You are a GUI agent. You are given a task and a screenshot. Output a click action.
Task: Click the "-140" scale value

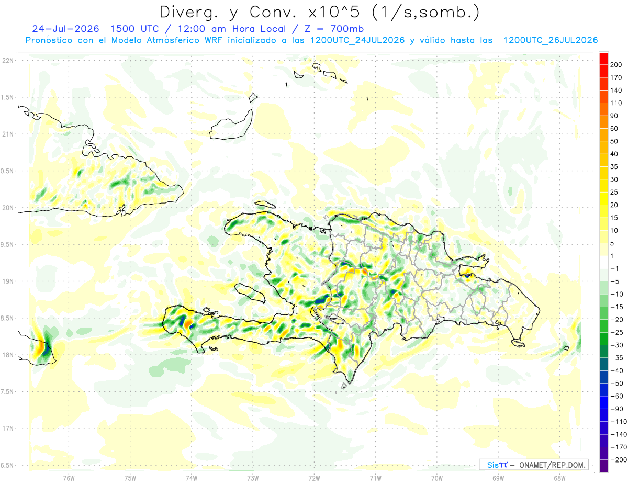[x=618, y=434]
